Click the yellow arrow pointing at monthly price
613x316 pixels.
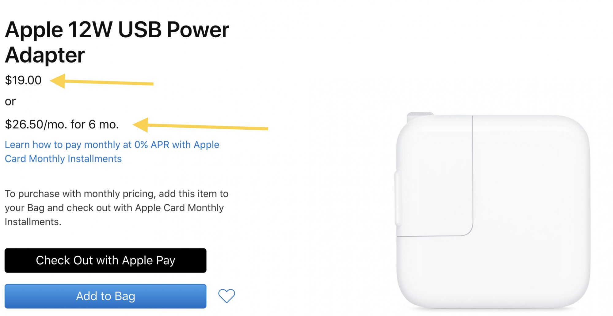200,125
